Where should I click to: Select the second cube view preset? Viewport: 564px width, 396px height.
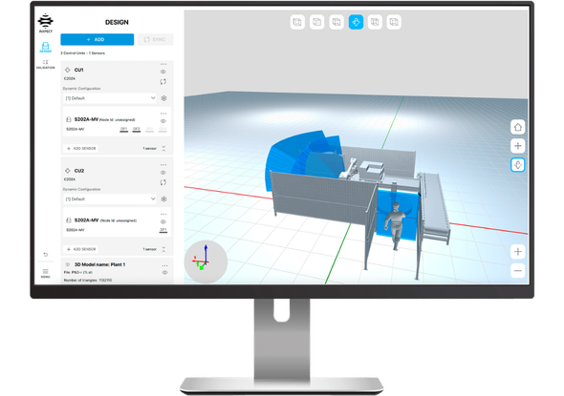[316, 22]
